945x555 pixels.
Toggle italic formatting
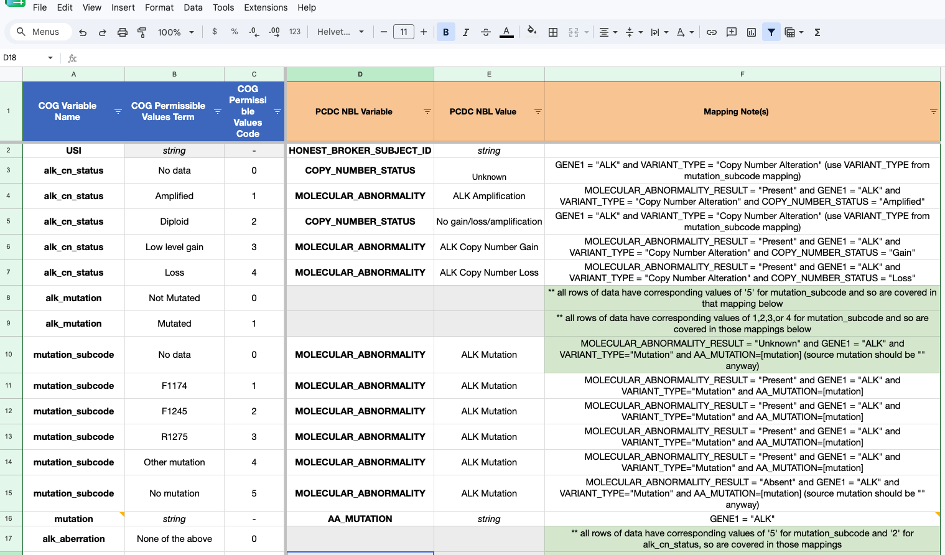(x=466, y=32)
